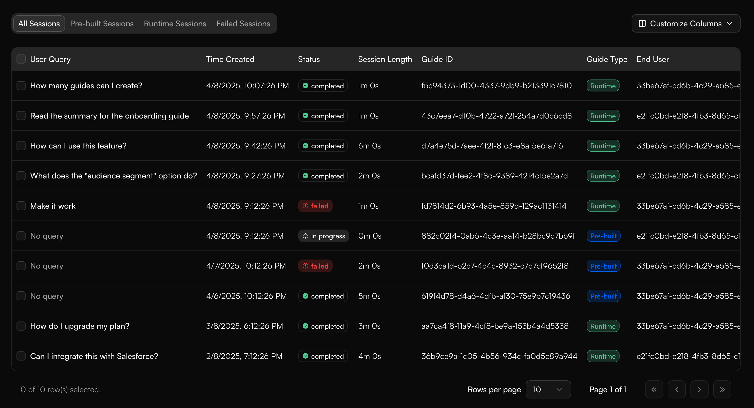The width and height of the screenshot is (754, 408).
Task: Click time created 2/8/2025, 7:12:26 PM
Action: [244, 356]
